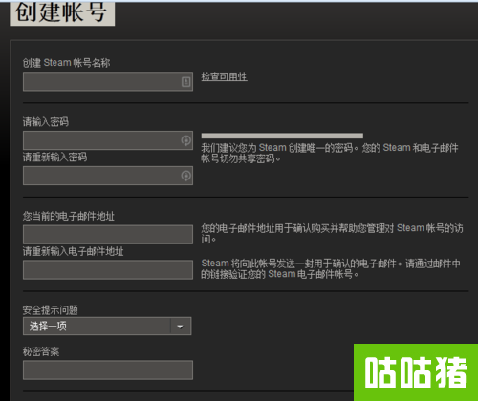Click the dropdown arrow for 安全提示问题
The width and height of the screenshot is (478, 401).
click(x=180, y=327)
